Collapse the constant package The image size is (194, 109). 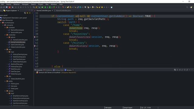pos(5,28)
